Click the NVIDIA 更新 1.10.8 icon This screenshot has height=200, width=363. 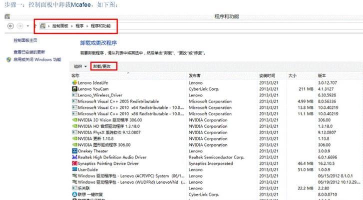tap(74, 138)
